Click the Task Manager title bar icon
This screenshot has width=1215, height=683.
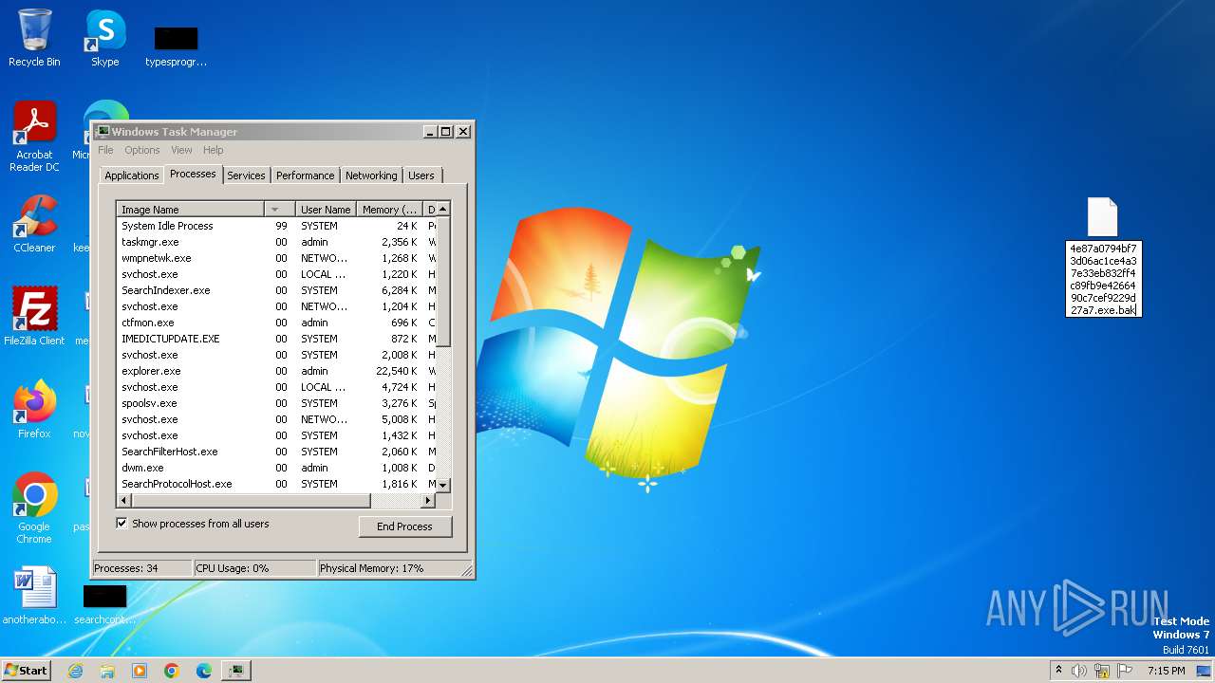(x=103, y=132)
